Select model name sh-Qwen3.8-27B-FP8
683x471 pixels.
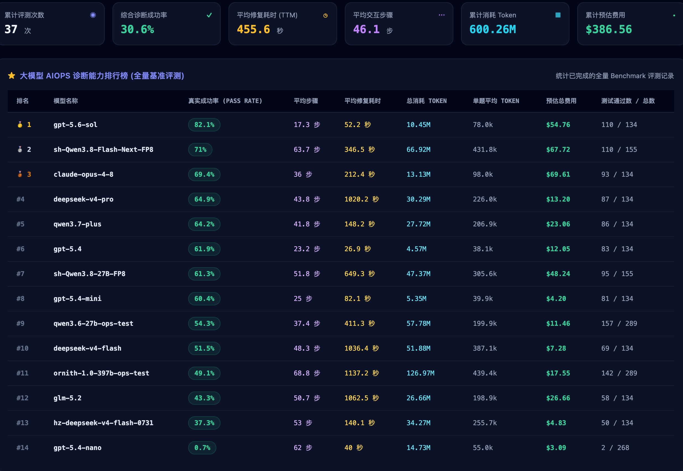(x=90, y=274)
